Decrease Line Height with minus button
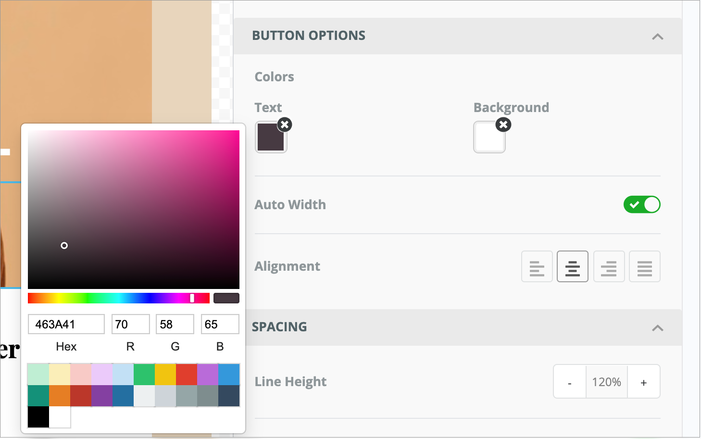Screen dimensions: 701x439 (x=570, y=382)
